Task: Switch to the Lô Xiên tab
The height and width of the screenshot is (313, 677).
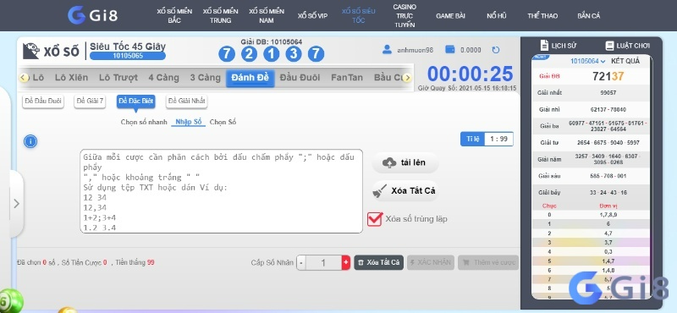Action: pyautogui.click(x=72, y=78)
